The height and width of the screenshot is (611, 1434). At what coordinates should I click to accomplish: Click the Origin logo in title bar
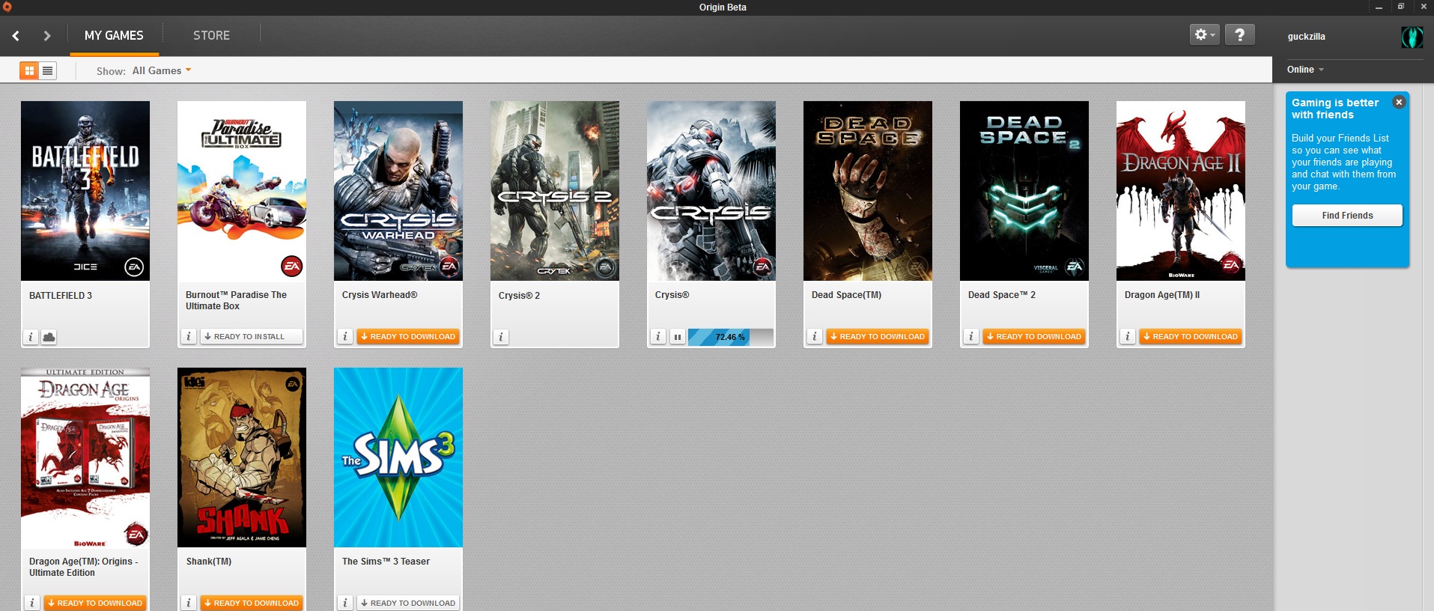(7, 7)
